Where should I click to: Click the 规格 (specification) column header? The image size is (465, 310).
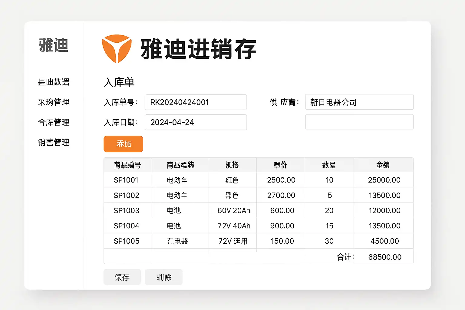pos(232,165)
